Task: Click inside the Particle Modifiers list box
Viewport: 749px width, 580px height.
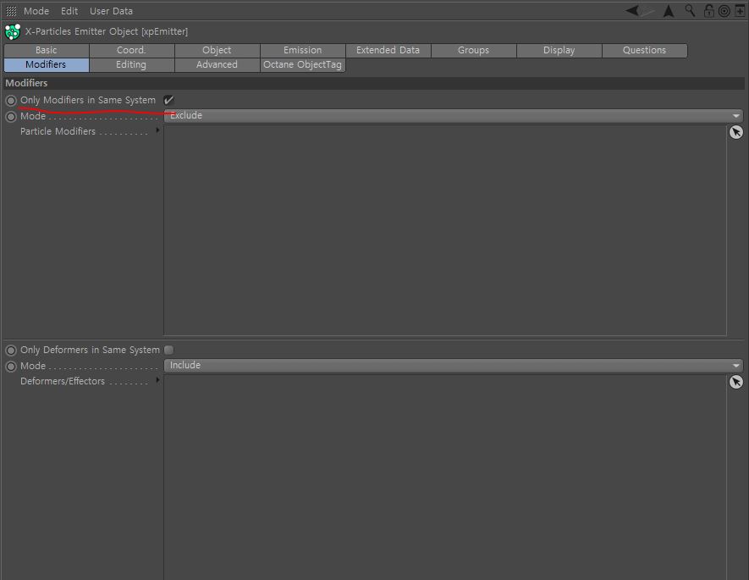Action: [x=445, y=230]
